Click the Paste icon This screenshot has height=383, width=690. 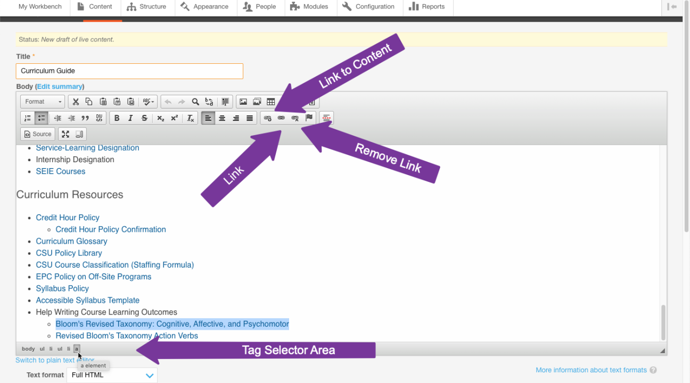tap(103, 102)
